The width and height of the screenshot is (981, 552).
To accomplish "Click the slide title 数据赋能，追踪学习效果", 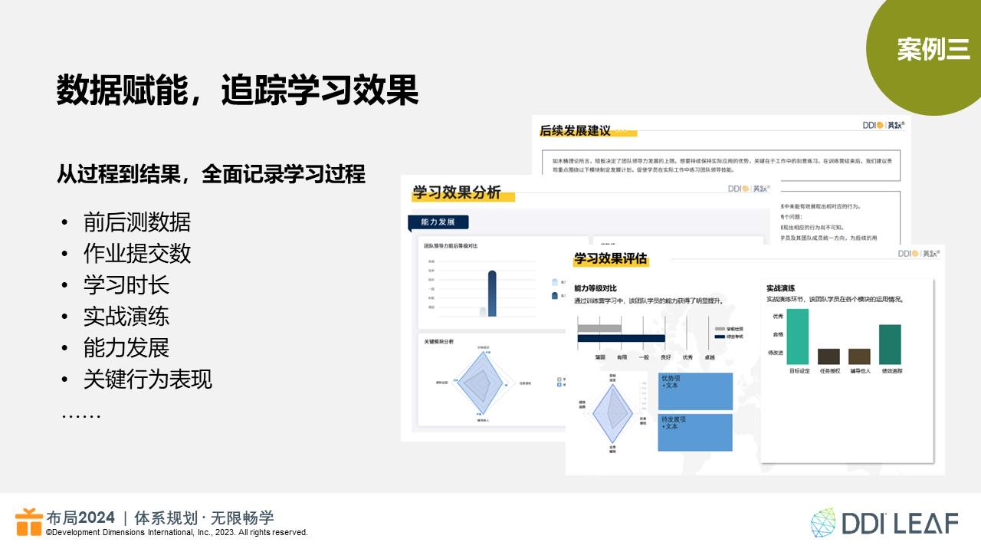I will click(x=238, y=90).
